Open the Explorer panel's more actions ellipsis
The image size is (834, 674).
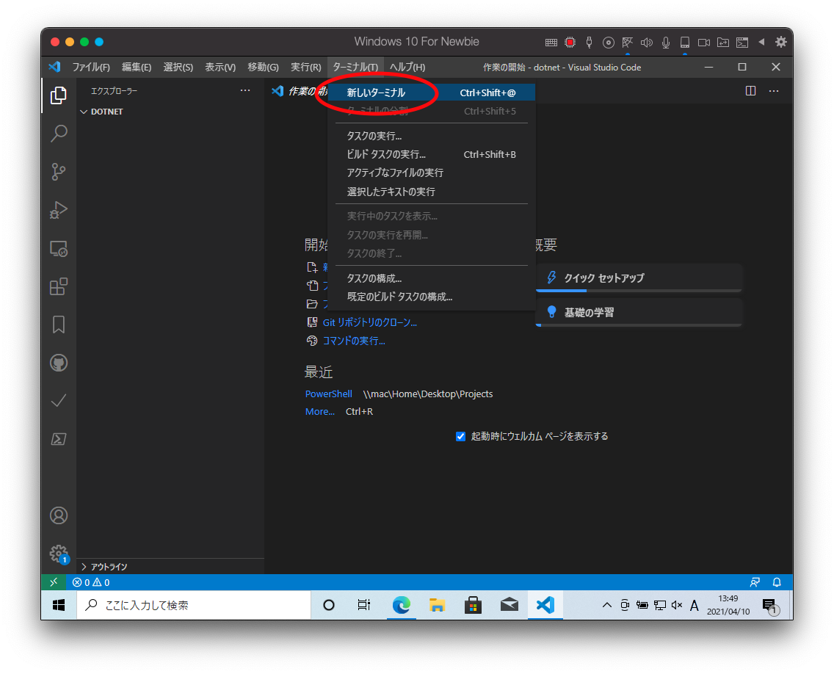245,90
